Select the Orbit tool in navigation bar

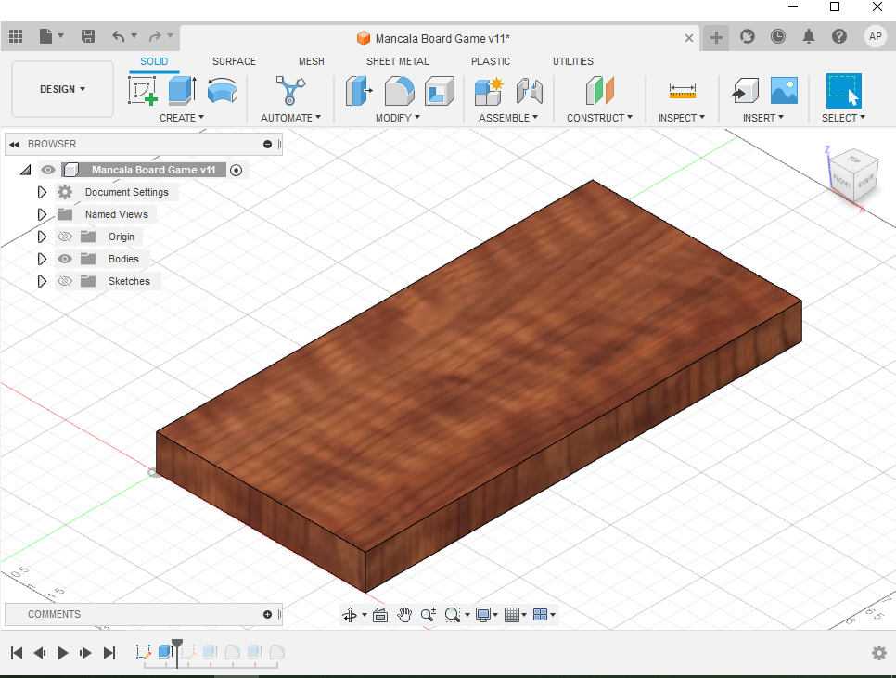[x=351, y=615]
